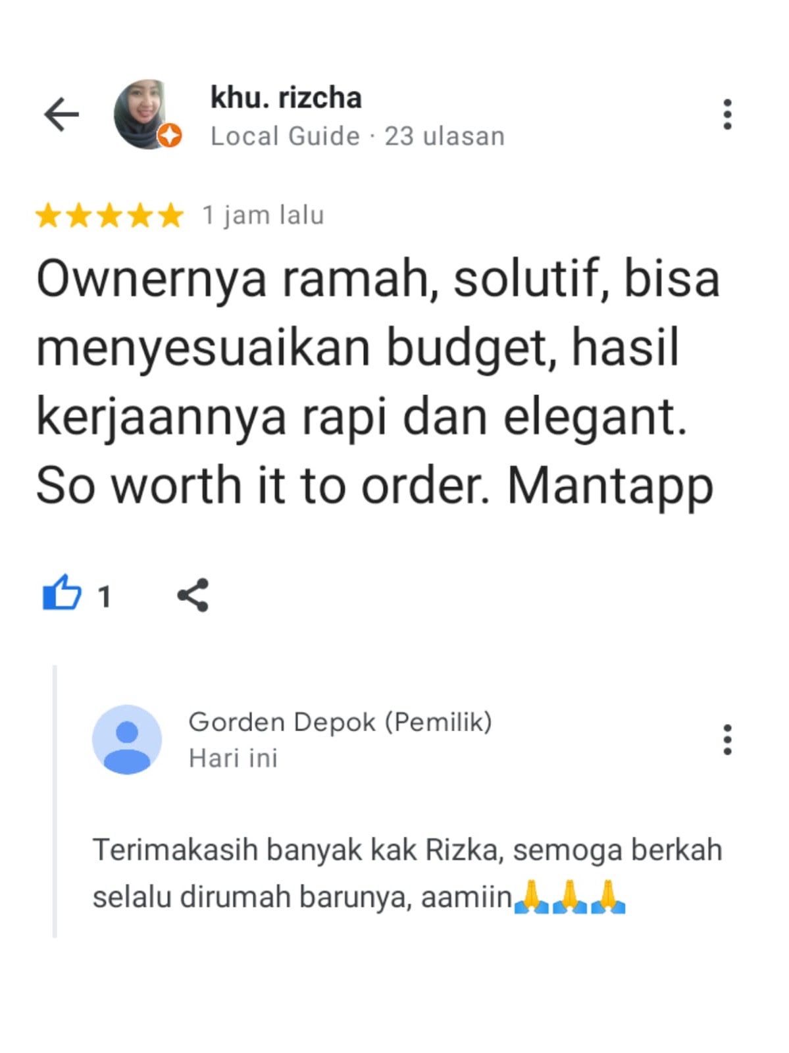Open reviewer name khu. rizcha

tap(286, 97)
